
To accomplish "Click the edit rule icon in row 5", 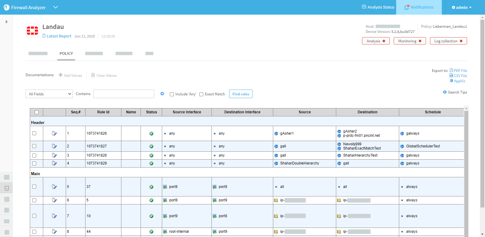I will click(x=54, y=187).
